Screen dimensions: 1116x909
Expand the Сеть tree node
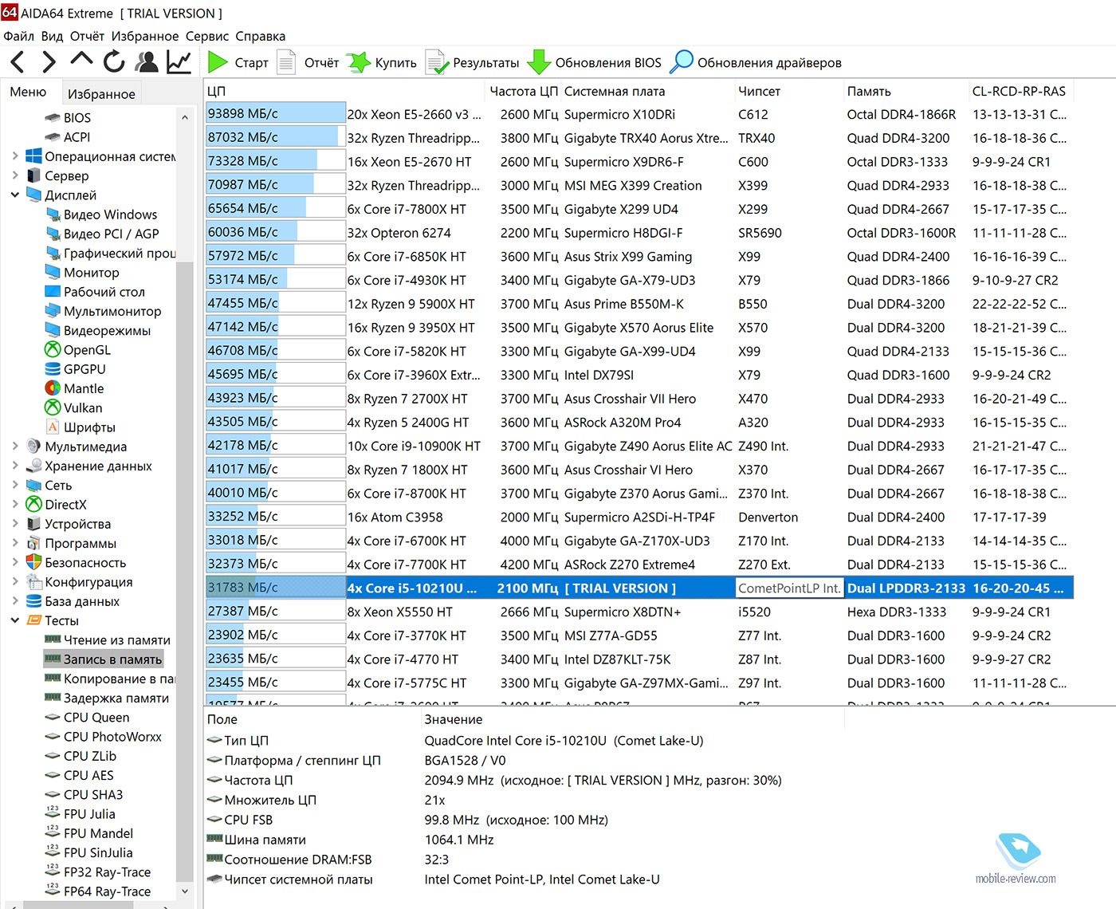pos(14,485)
